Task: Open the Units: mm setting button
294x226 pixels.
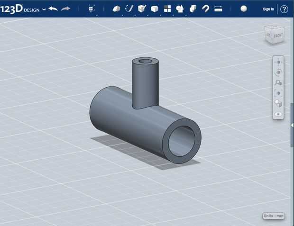Action: [x=274, y=216]
